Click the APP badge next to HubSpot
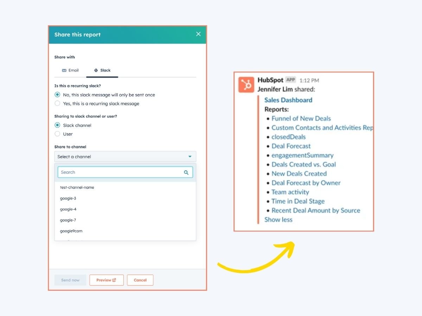Viewport: 422px width, 316px height. (x=290, y=80)
